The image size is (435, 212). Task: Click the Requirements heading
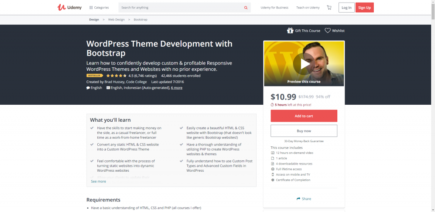(x=104, y=200)
